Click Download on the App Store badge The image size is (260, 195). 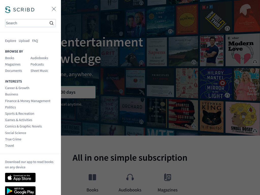coord(20,177)
